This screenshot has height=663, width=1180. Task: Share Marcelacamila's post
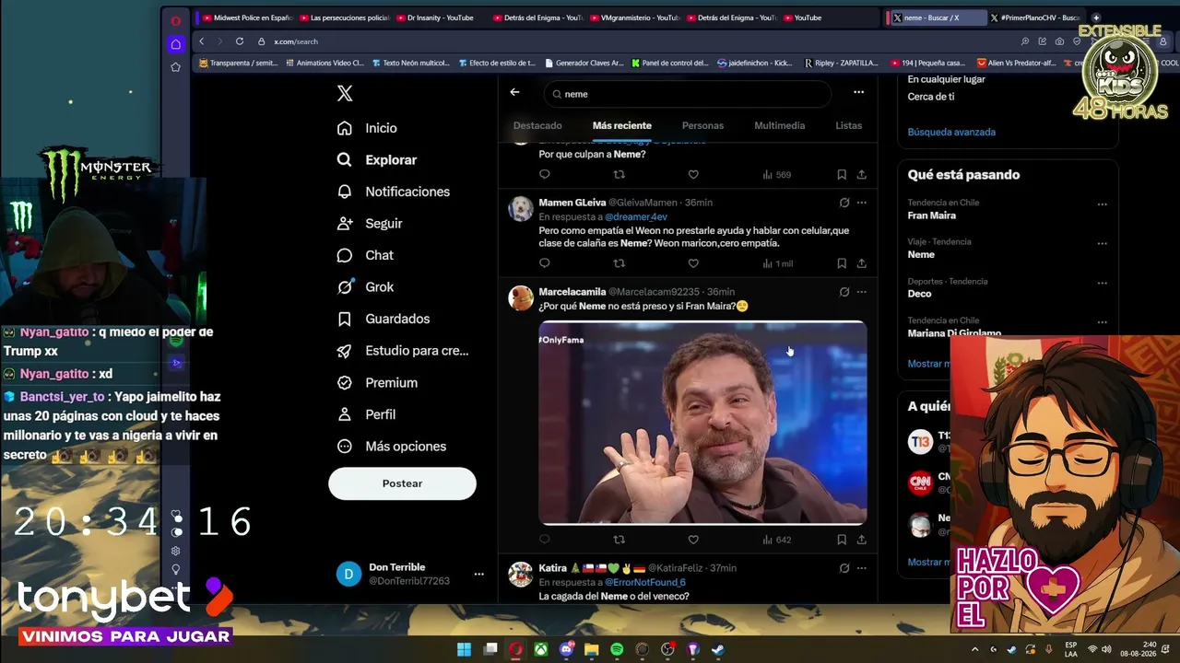coord(861,540)
